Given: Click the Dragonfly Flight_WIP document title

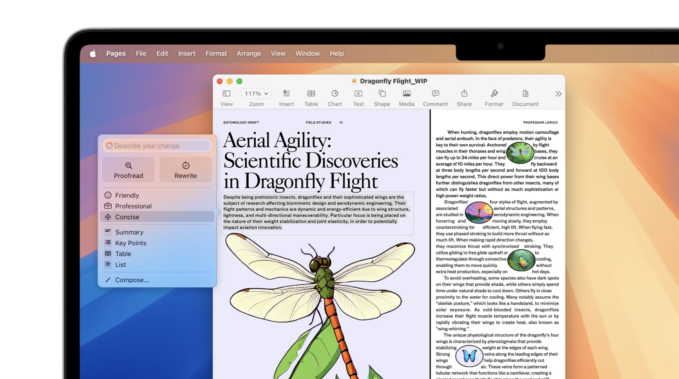Looking at the screenshot, I should 394,81.
